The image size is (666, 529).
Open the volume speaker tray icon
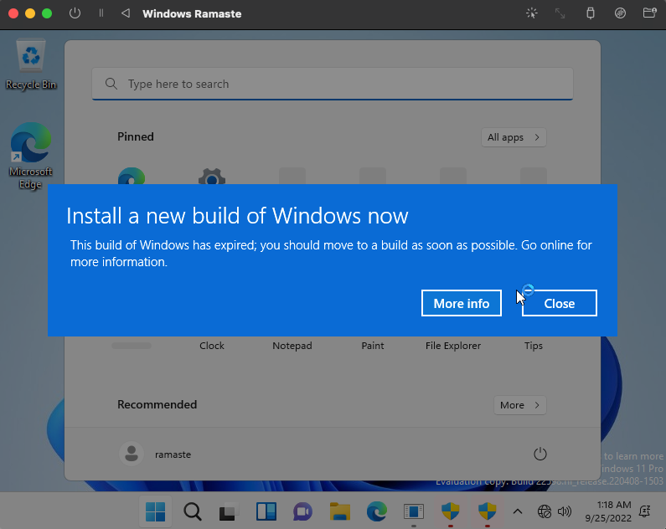[x=565, y=511]
